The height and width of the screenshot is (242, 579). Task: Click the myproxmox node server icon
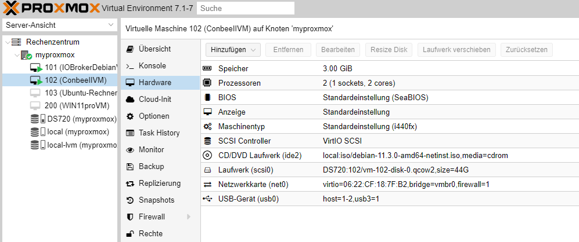tap(26, 55)
